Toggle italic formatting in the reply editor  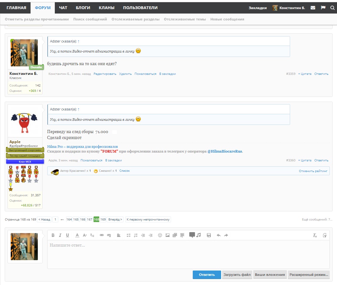point(60,235)
